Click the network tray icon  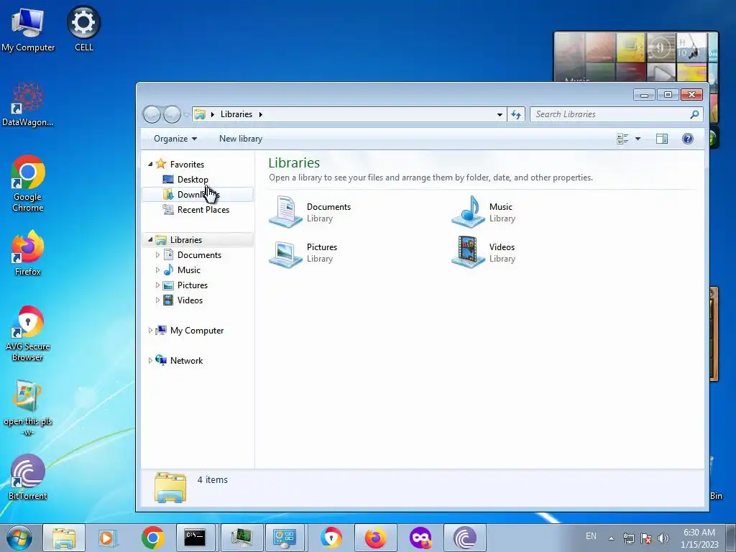(628, 538)
